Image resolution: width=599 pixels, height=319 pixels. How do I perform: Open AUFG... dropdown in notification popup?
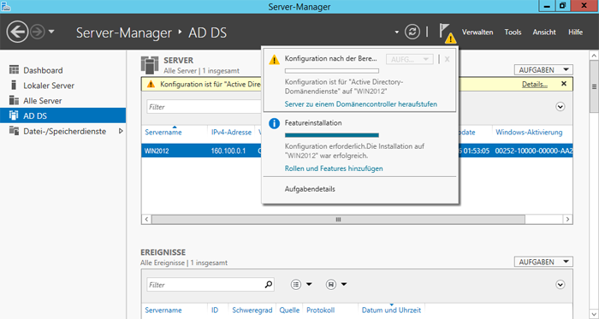coord(410,59)
